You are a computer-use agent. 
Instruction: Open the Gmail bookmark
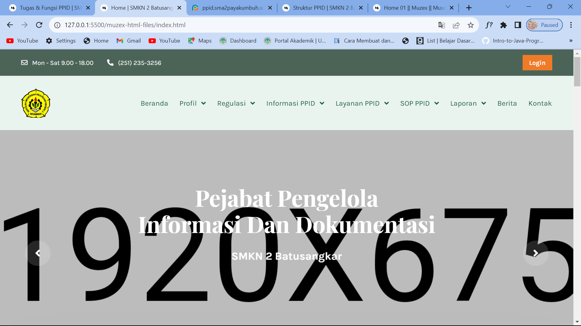pos(129,41)
